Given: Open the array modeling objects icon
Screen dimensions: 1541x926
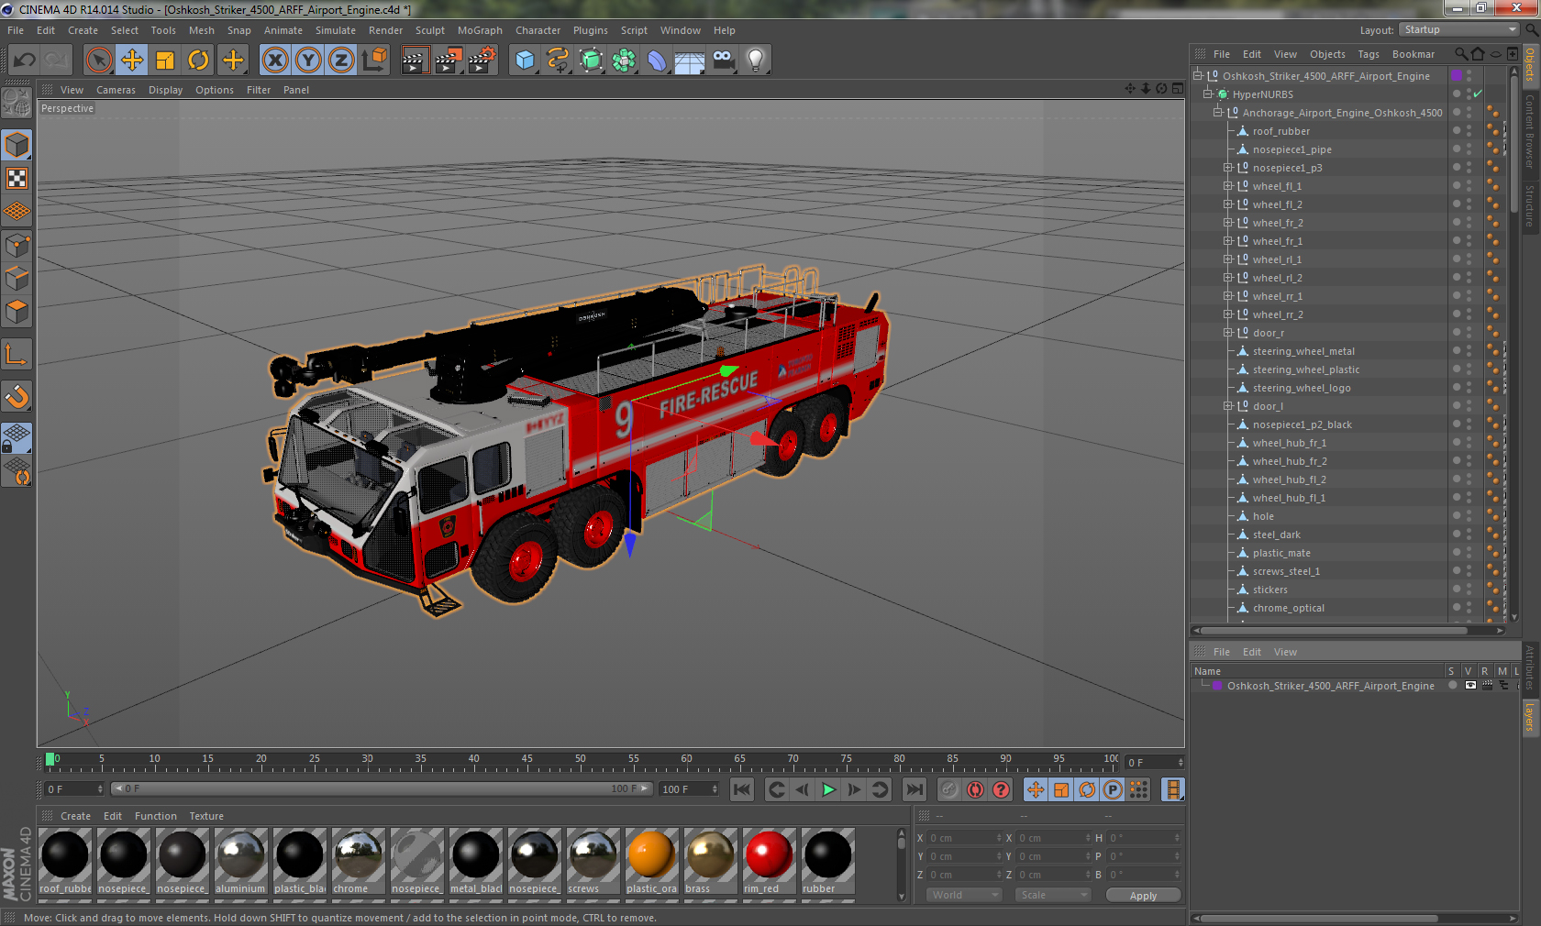Looking at the screenshot, I should pyautogui.click(x=624, y=61).
